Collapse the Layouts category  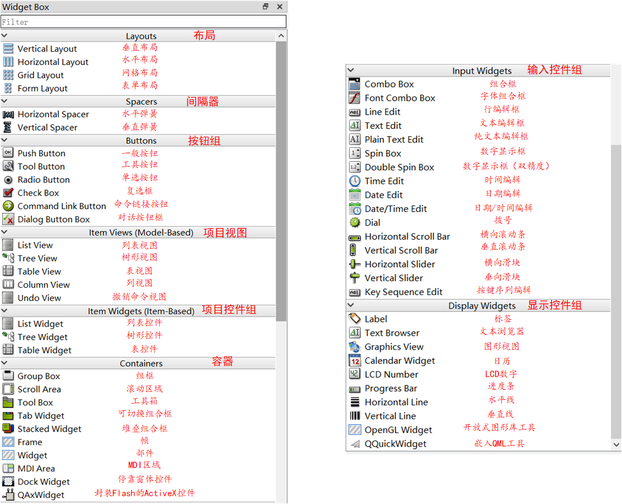[x=5, y=36]
